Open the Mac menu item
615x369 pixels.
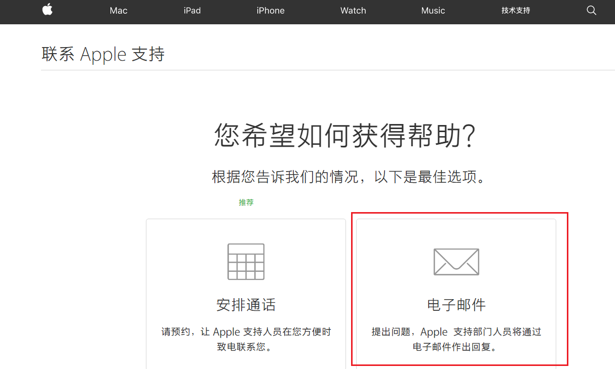tap(119, 11)
